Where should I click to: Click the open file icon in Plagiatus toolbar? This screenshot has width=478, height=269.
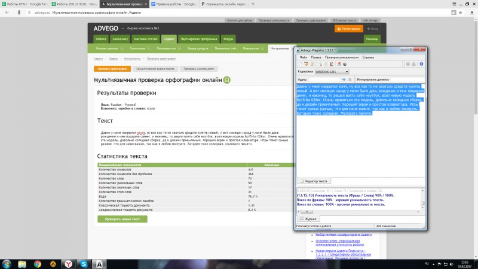tap(307, 64)
